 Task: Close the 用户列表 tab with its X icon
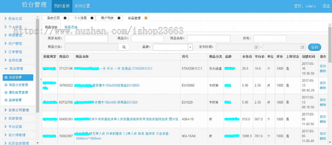pos(119,18)
